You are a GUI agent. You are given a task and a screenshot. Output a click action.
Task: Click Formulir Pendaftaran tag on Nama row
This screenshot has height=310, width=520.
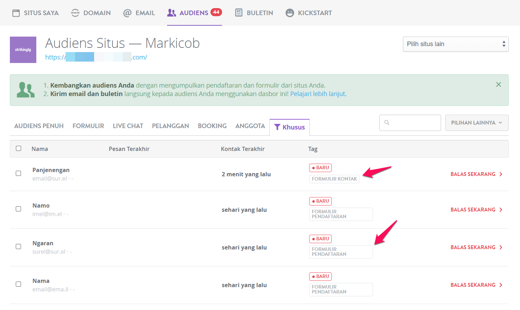[x=341, y=290]
